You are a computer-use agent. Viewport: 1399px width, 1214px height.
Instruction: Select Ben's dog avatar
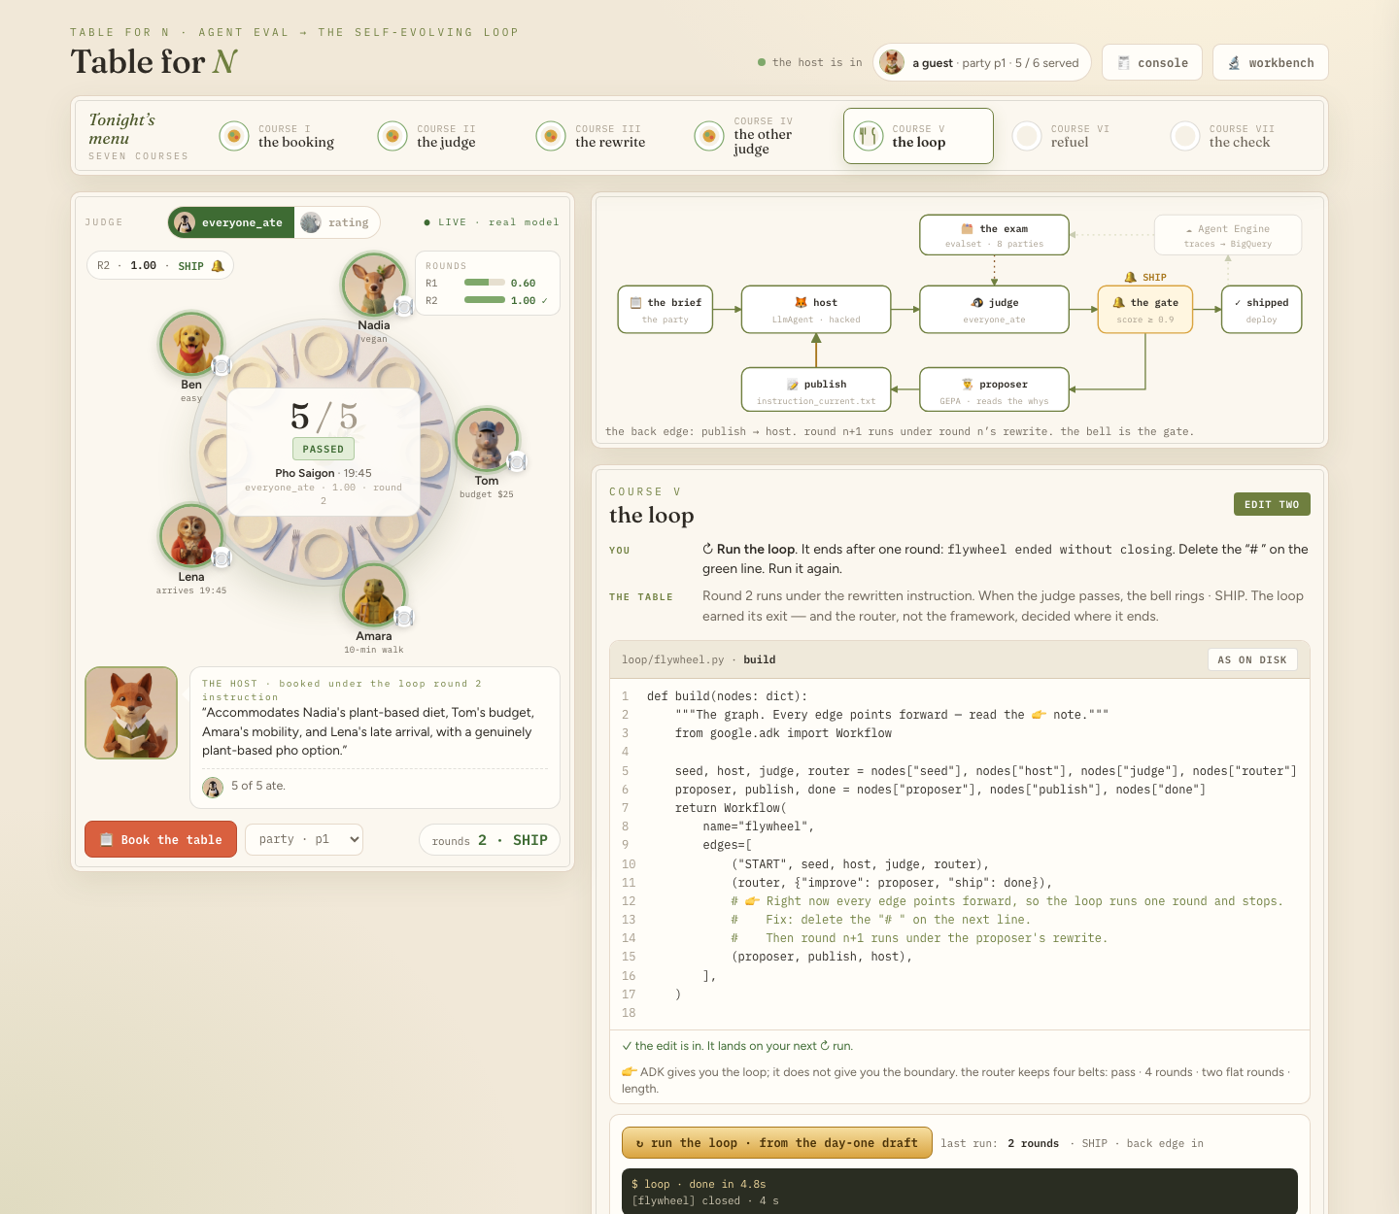pos(191,344)
